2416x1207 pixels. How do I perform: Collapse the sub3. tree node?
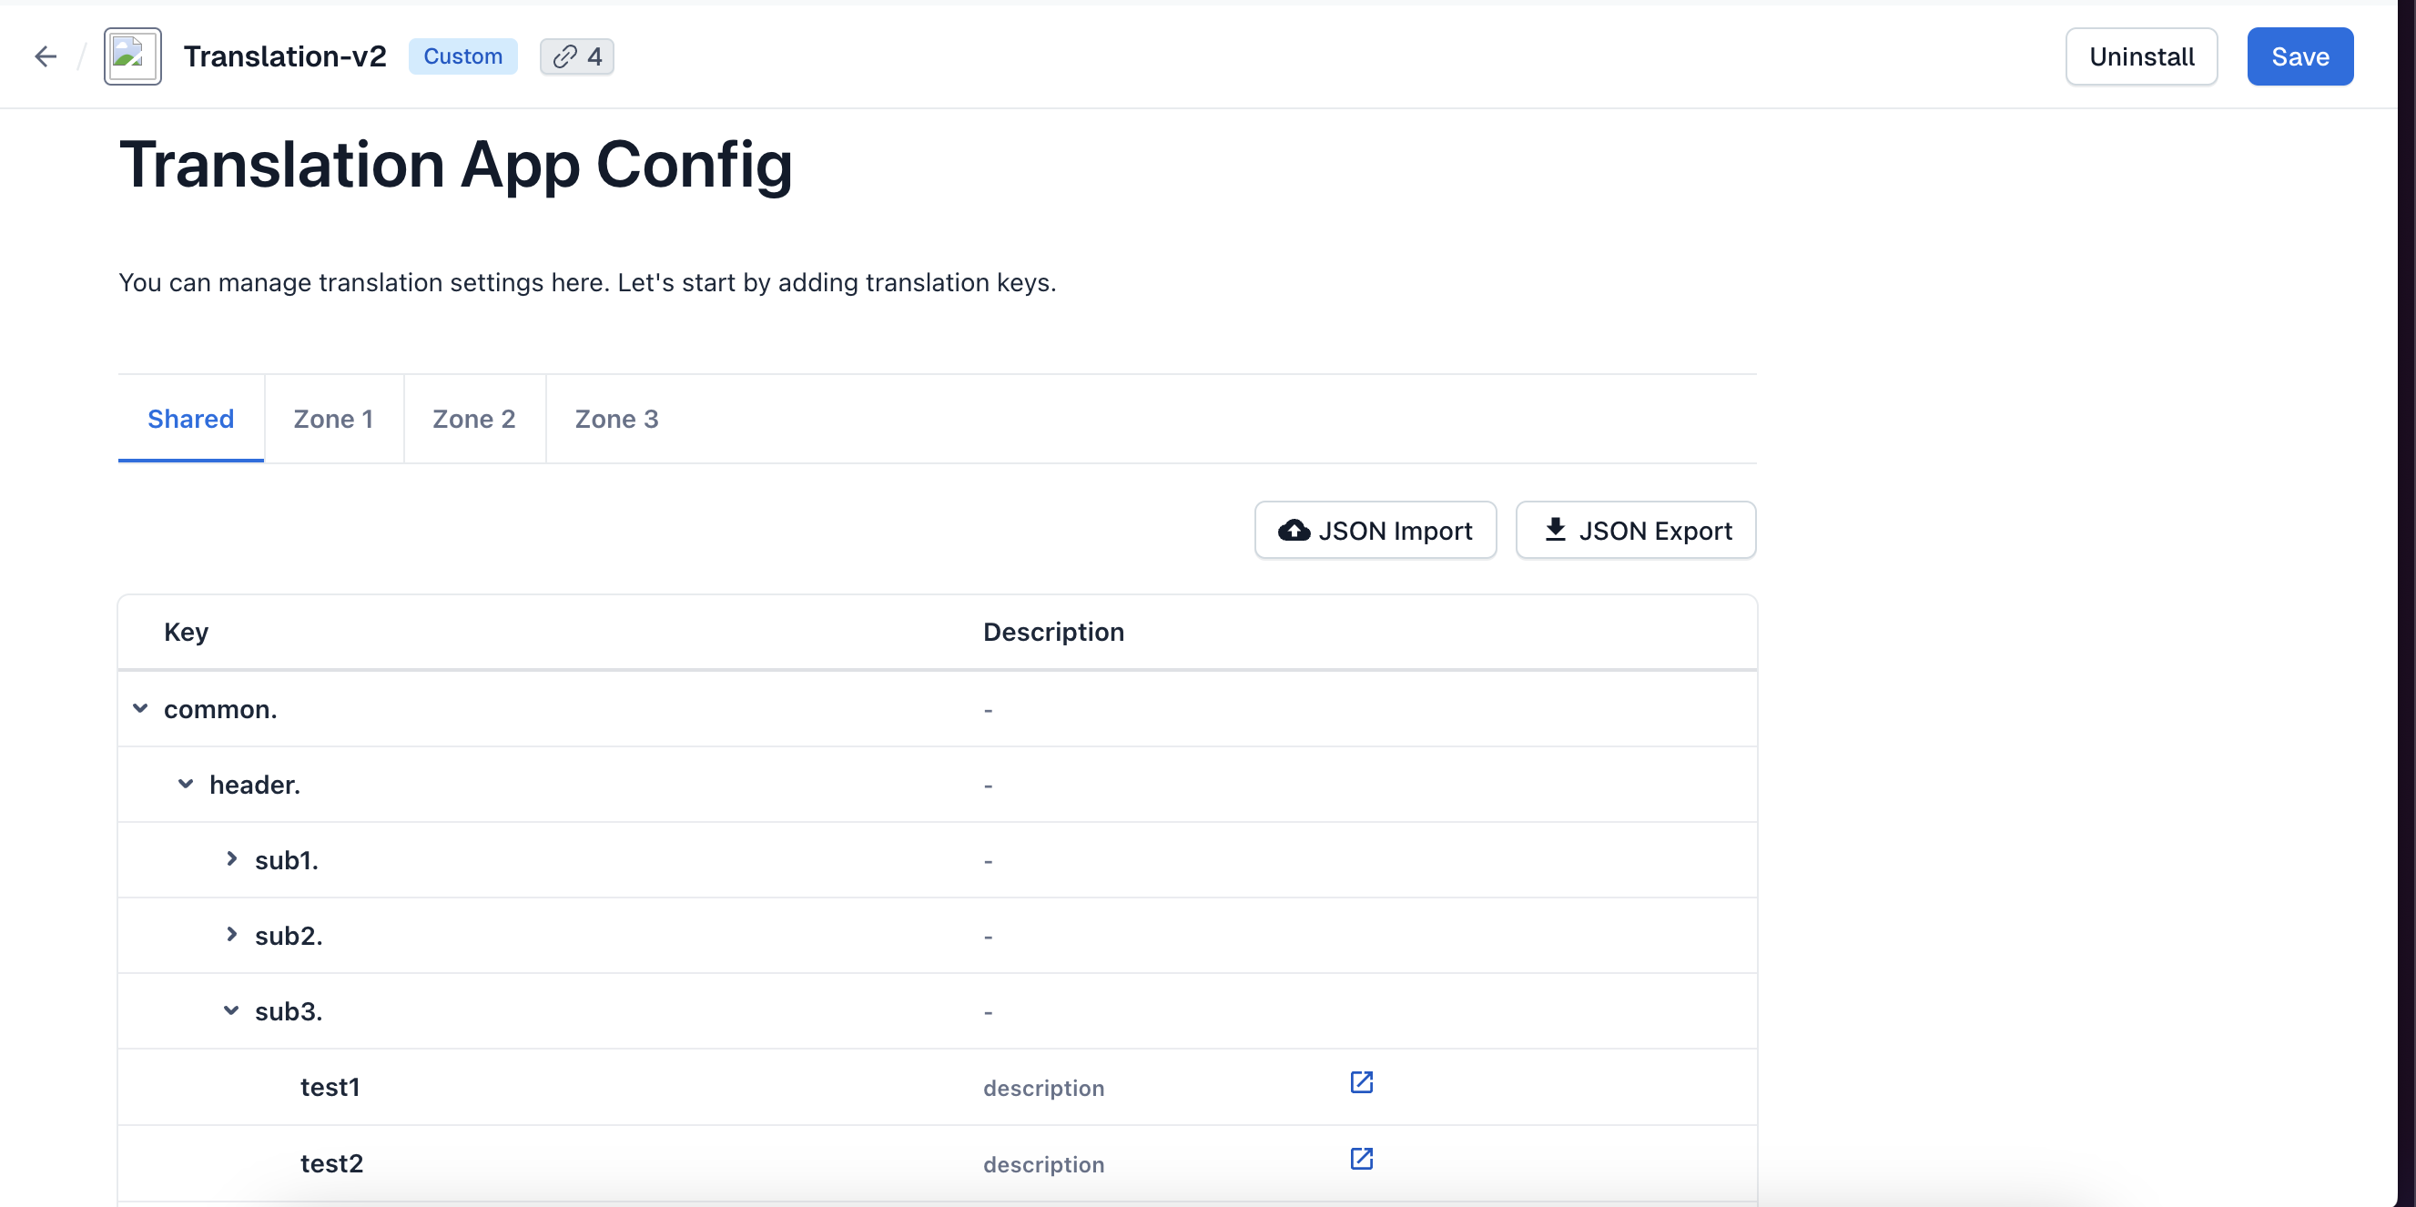coord(231,1011)
